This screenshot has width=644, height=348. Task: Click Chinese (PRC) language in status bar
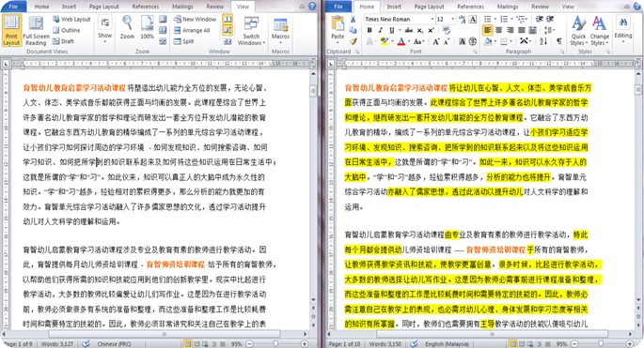point(114,344)
